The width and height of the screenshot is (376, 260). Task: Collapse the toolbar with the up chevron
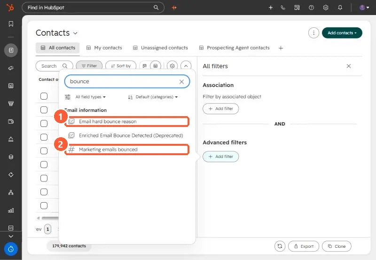(x=186, y=66)
